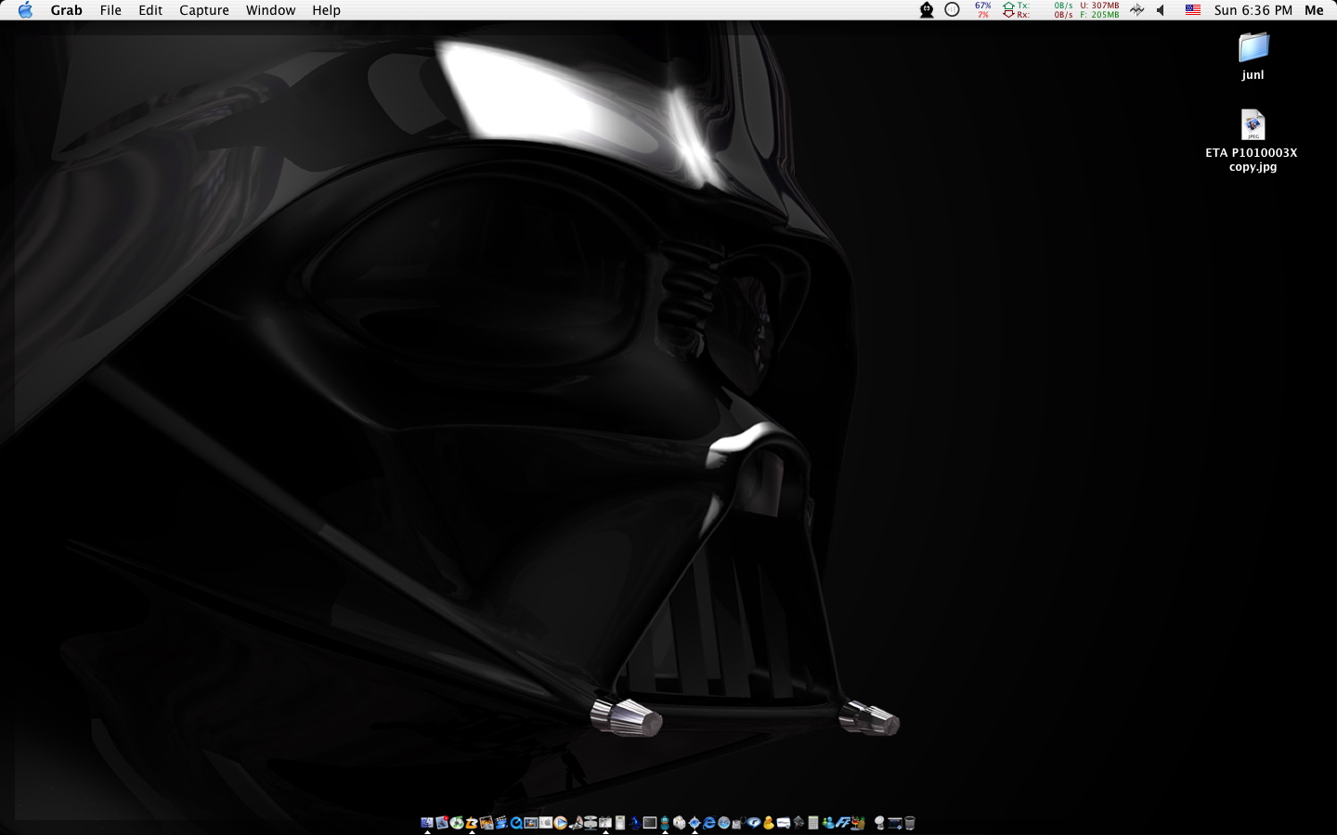The image size is (1337, 835).
Task: Launch Internet Explorer from Dock
Action: pyautogui.click(x=708, y=823)
